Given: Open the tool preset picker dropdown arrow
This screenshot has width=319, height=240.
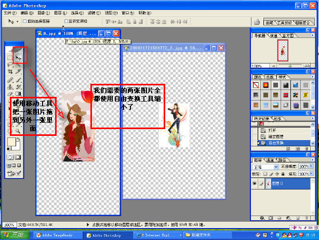Looking at the screenshot, I should pos(17,21).
